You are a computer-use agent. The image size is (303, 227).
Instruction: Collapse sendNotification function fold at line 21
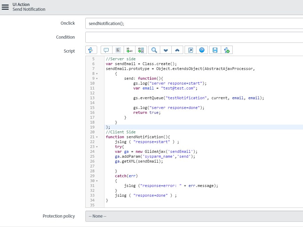(97, 137)
